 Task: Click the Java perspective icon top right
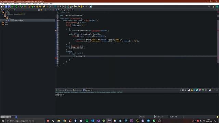(217, 6)
